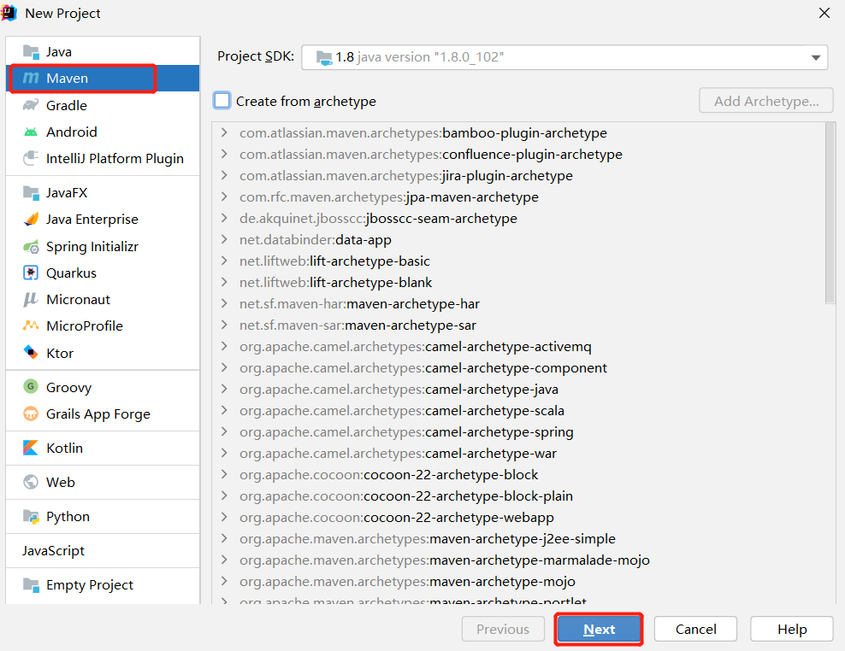This screenshot has width=845, height=651.
Task: Close the New Project dialog
Action: tap(824, 13)
